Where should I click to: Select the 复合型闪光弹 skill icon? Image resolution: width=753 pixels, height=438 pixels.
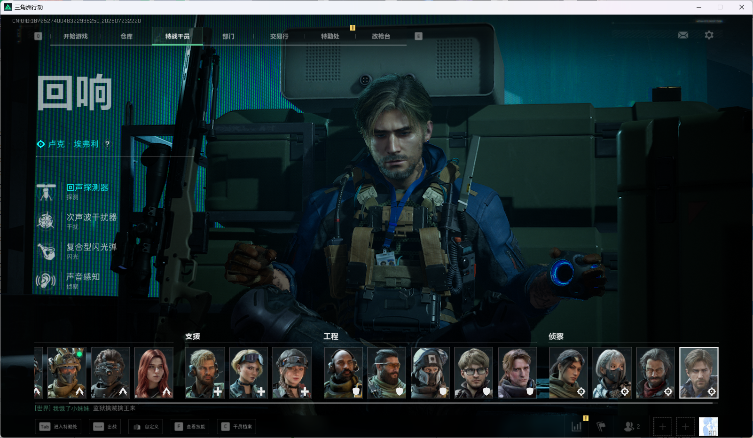46,251
